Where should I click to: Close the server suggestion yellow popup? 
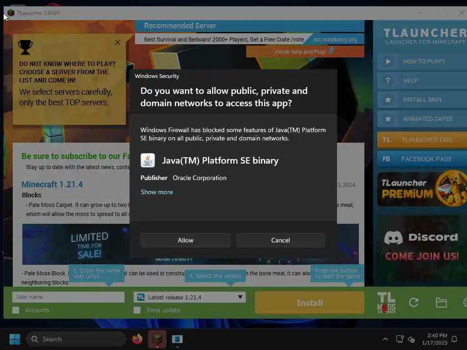pos(118,42)
